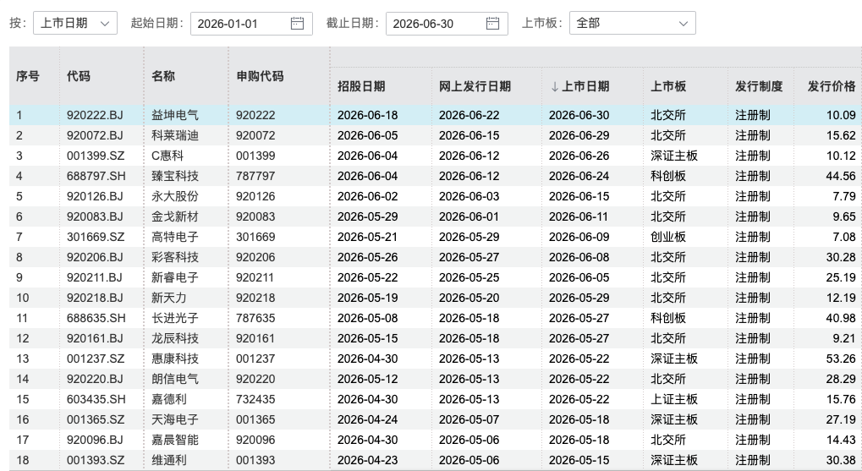Toggle sort arrow on 上市日期 column

coord(555,86)
